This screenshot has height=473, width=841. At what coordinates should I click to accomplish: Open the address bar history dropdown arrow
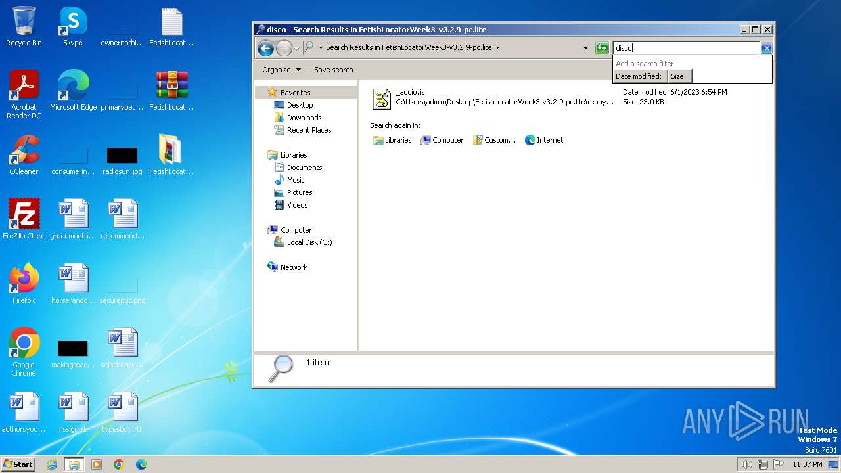coord(585,48)
